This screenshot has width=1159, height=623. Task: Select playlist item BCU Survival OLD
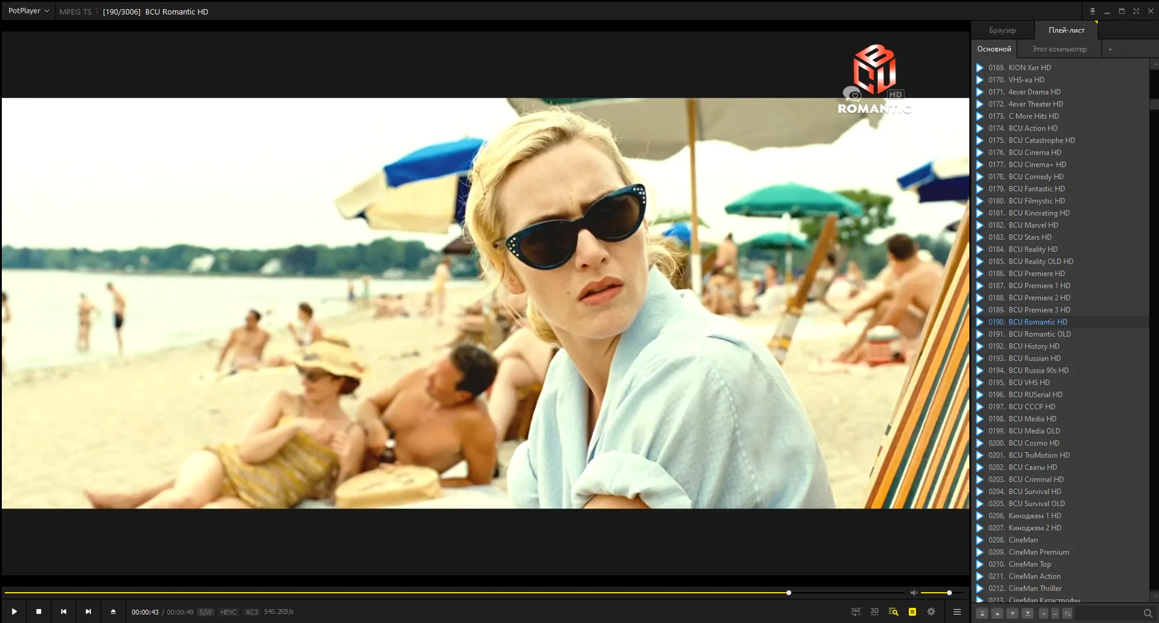tap(1061, 504)
